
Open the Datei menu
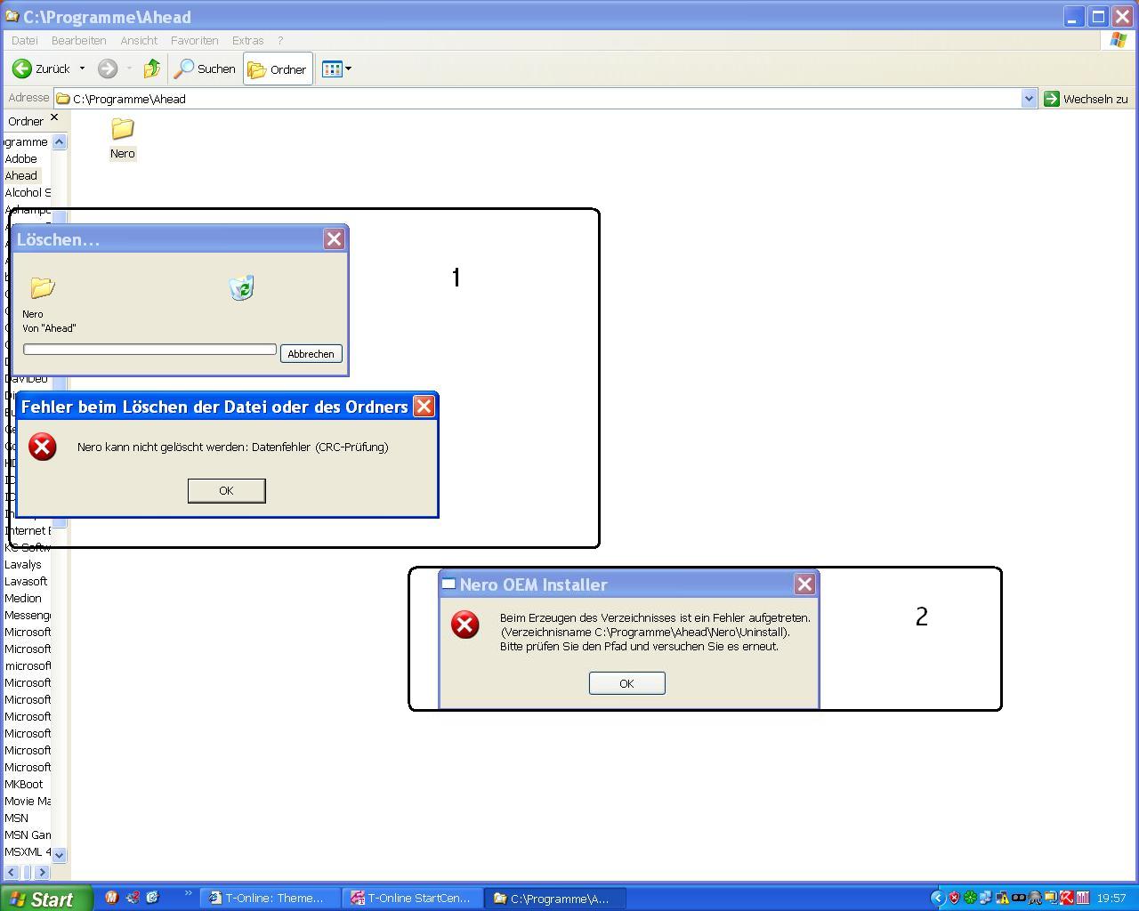pos(24,40)
